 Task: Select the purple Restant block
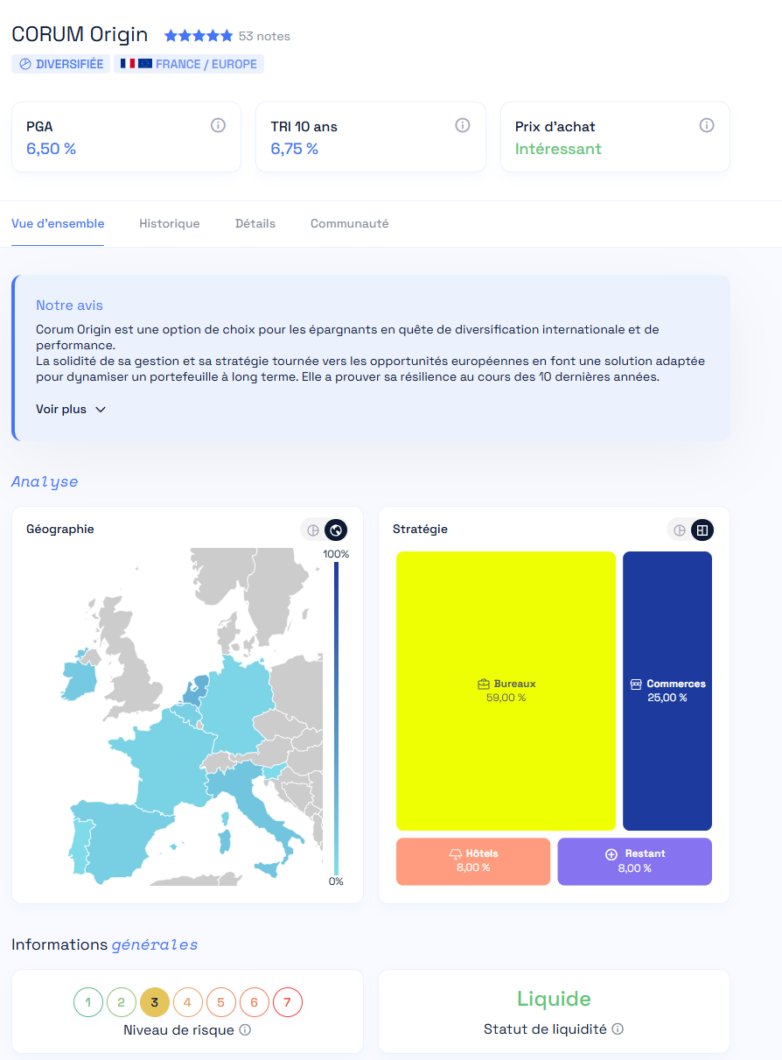point(635,861)
